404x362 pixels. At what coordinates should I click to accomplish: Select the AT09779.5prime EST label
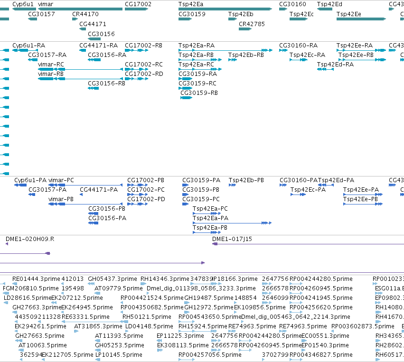pyautogui.click(x=119, y=288)
